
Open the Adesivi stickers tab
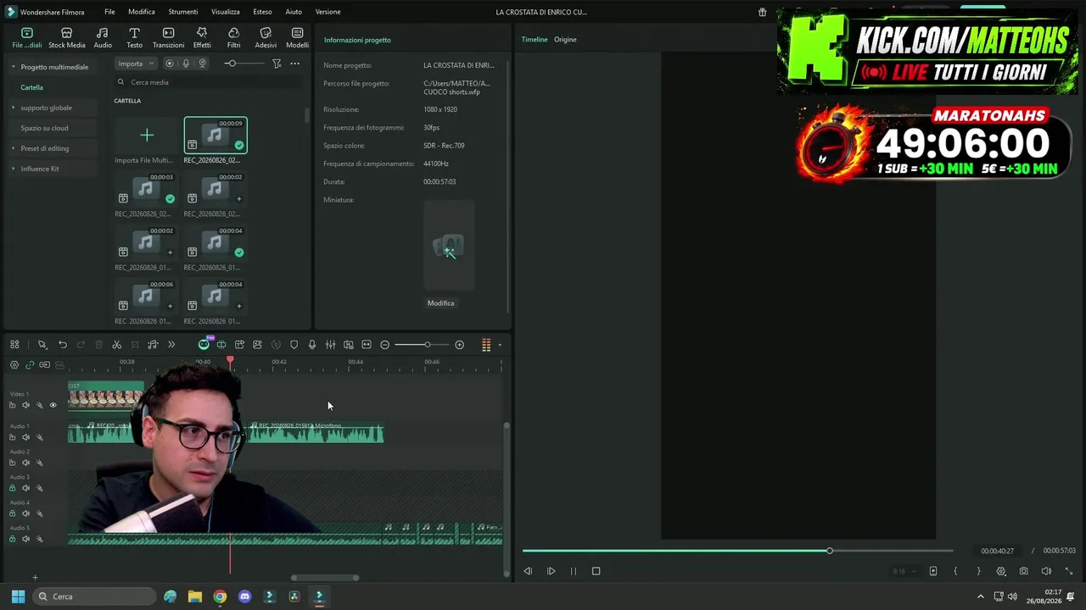coord(266,38)
